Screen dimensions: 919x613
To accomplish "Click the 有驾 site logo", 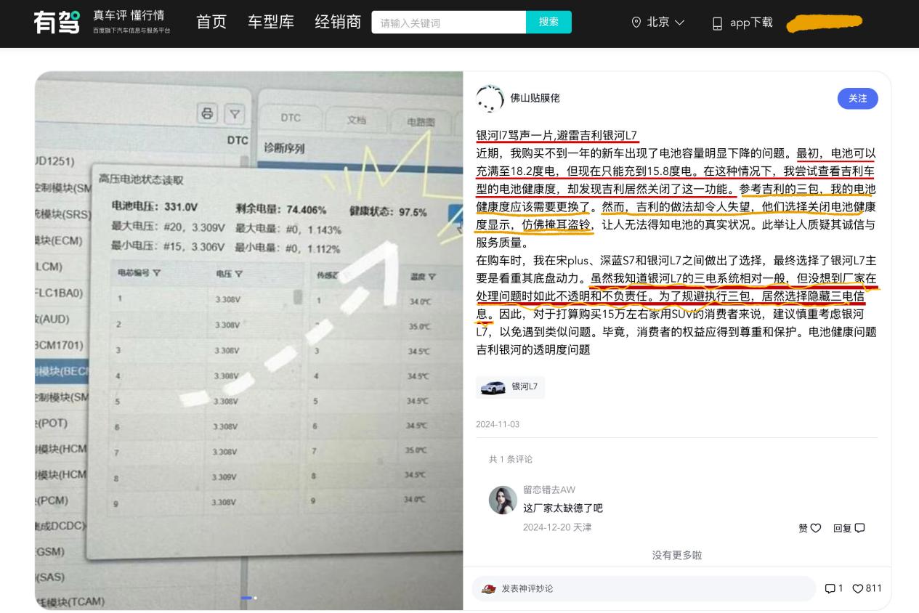I will [57, 23].
